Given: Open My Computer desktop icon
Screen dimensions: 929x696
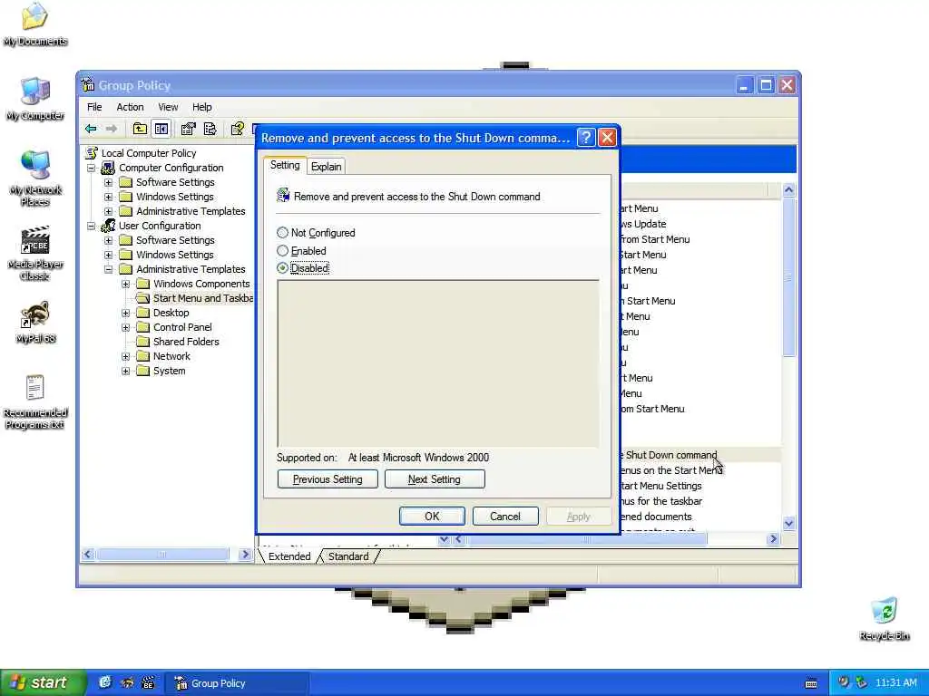Looking at the screenshot, I should click(x=35, y=100).
